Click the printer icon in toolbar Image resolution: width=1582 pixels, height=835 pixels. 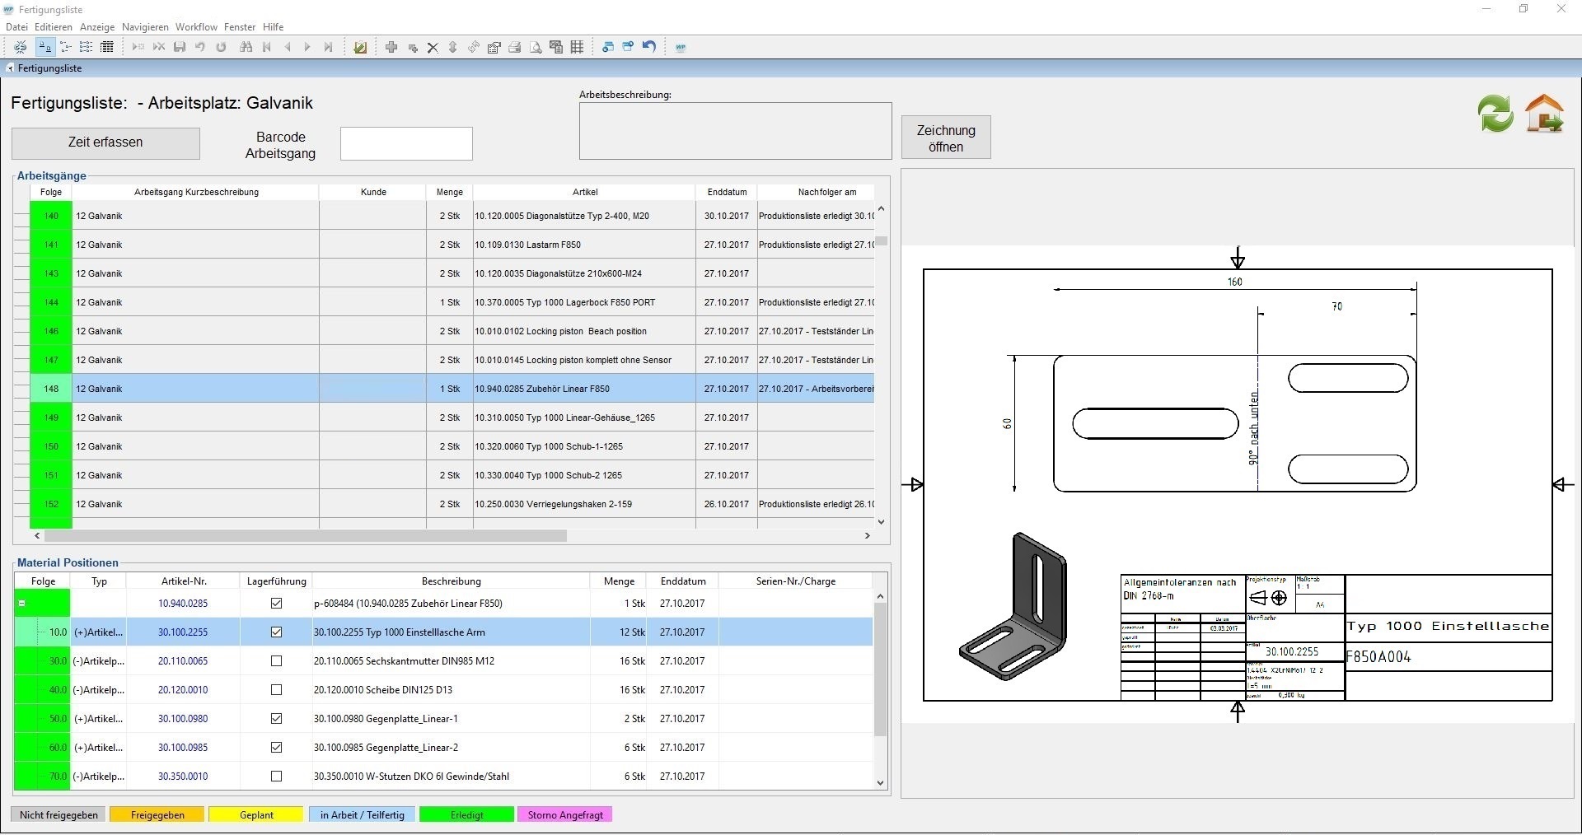click(x=515, y=48)
